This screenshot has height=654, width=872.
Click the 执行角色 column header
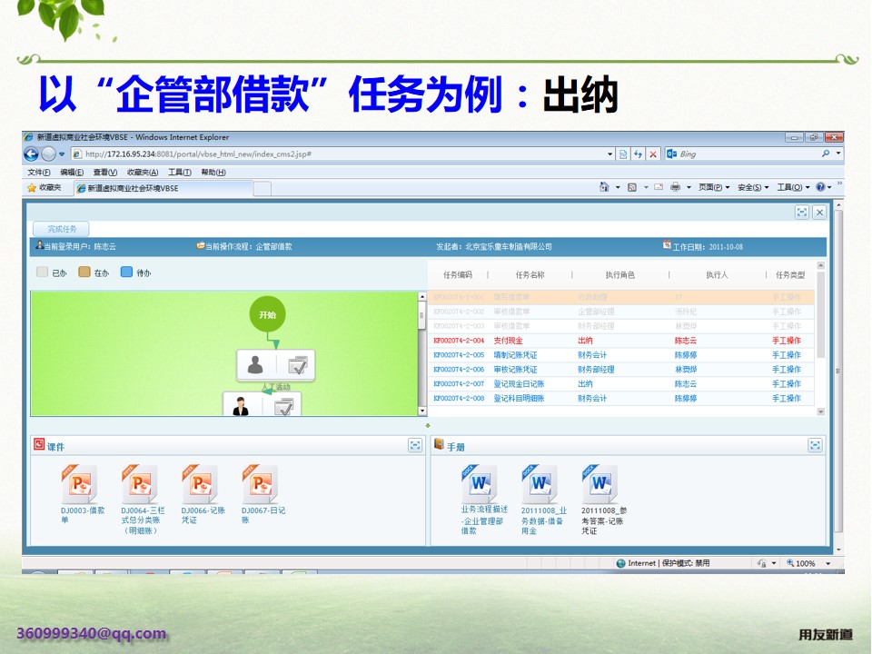click(x=620, y=274)
